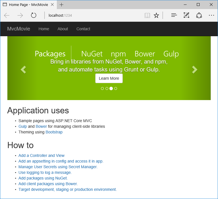This screenshot has height=199, width=218.
Task: Add page to favorites star
Action: click(156, 15)
